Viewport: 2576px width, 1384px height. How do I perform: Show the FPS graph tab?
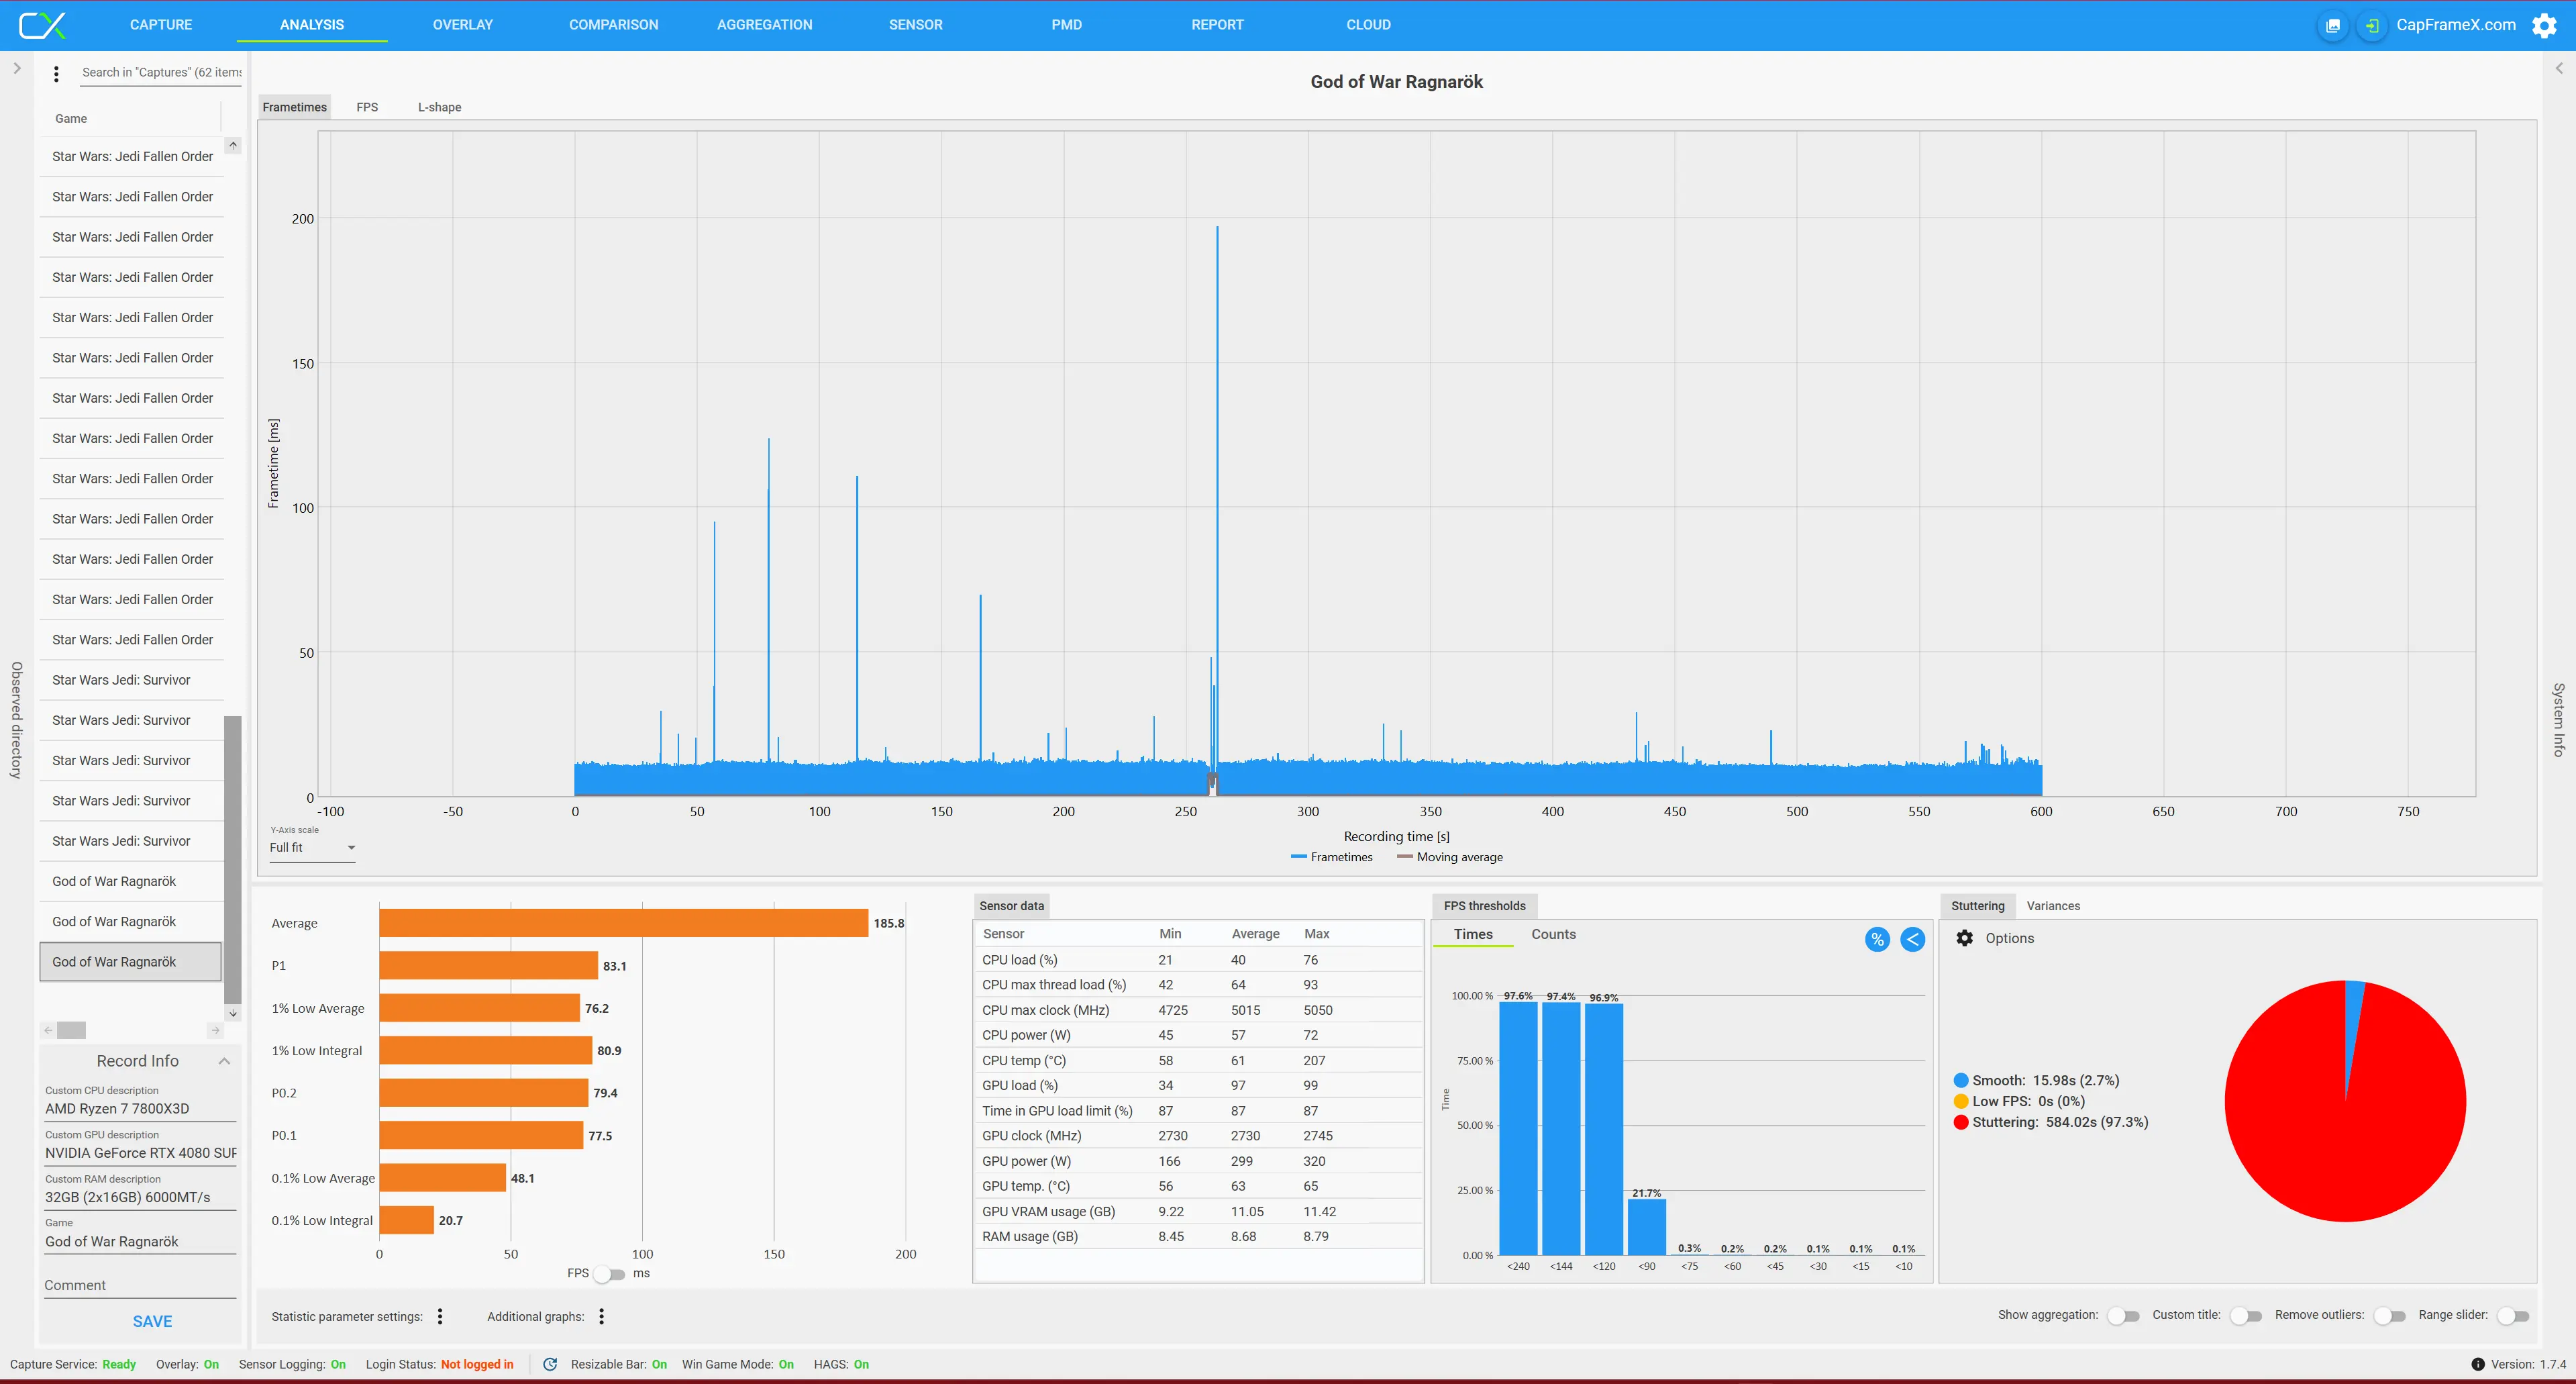pos(367,107)
